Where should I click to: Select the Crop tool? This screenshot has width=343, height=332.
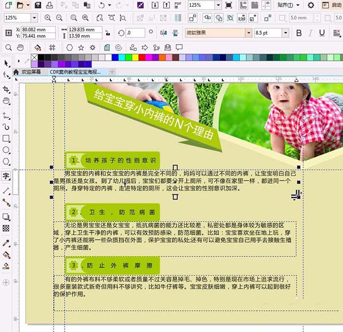click(x=6, y=89)
